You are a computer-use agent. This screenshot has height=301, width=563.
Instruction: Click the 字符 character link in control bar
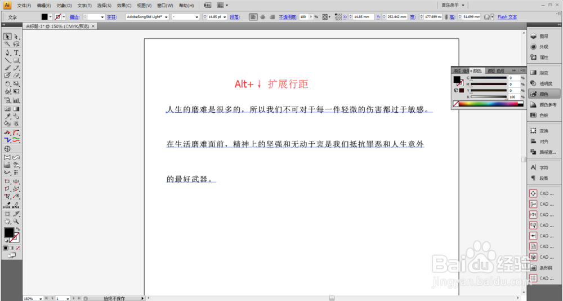point(111,17)
